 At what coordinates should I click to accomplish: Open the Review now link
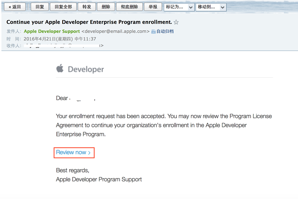point(73,152)
